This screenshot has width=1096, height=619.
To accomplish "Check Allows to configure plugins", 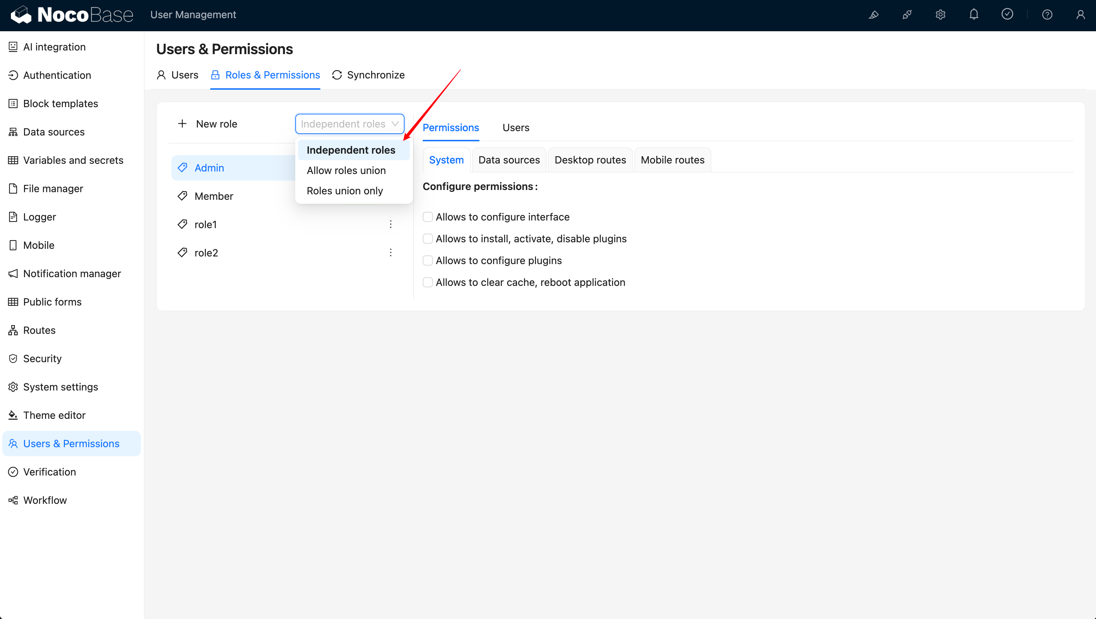I will coord(427,260).
